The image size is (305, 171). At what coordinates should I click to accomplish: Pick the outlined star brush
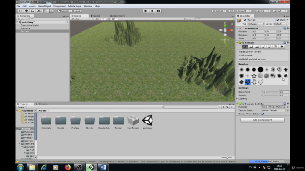[x=254, y=76]
